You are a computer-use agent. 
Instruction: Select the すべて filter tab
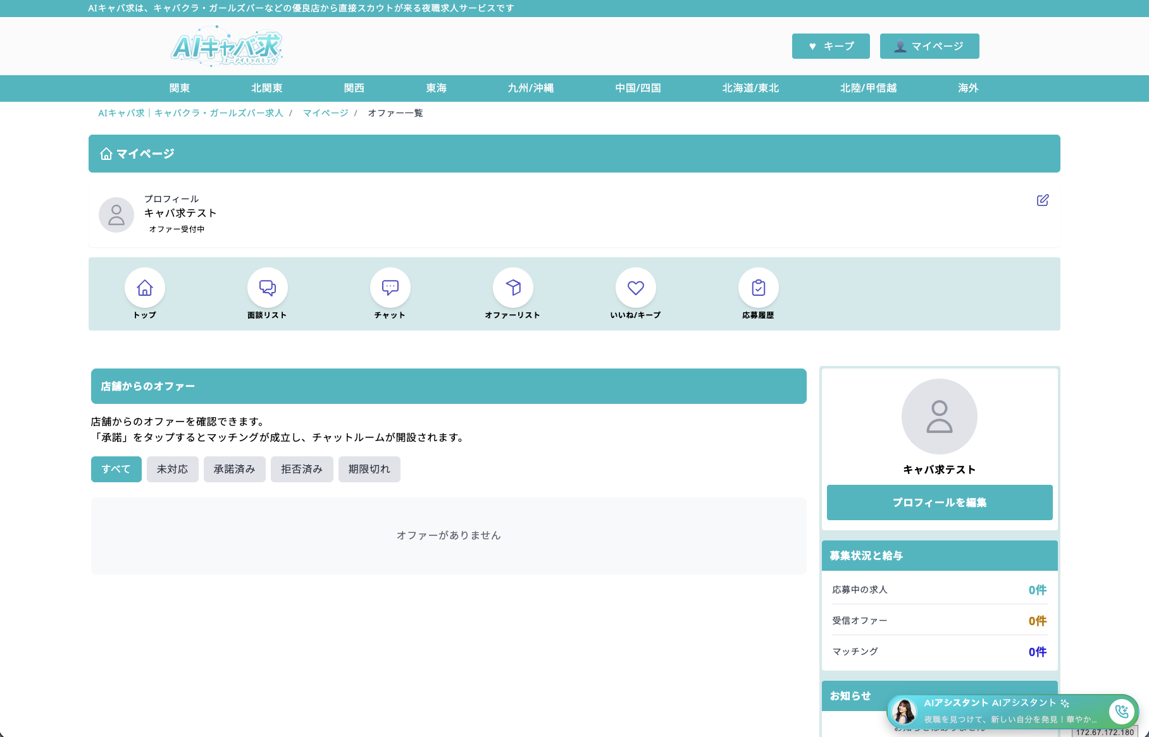tap(116, 469)
